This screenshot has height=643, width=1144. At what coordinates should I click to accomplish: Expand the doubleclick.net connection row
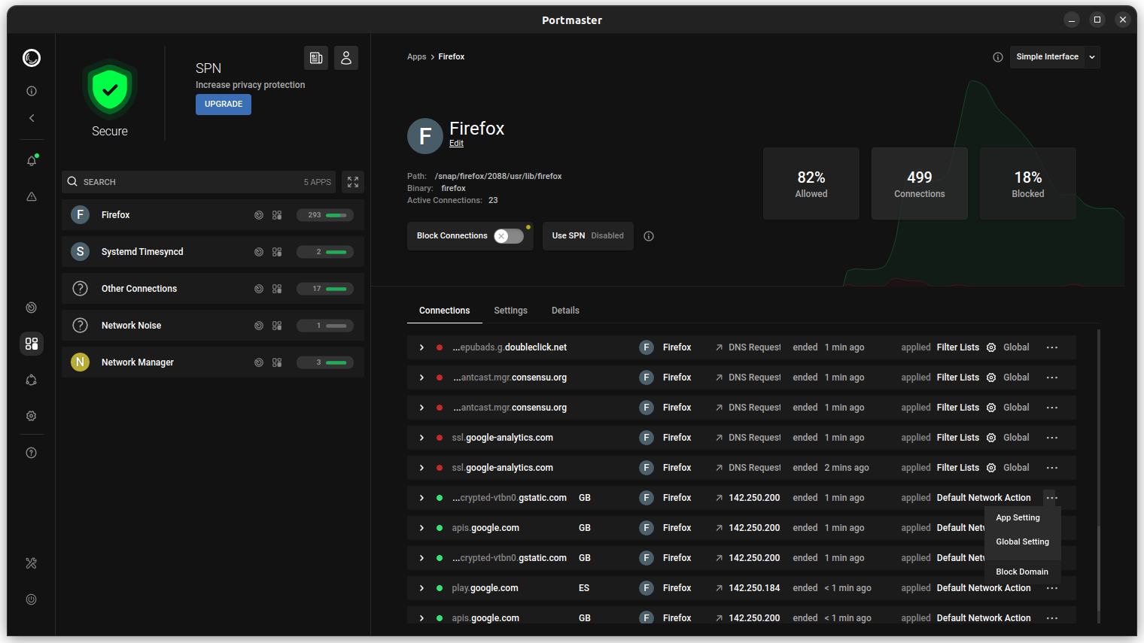421,347
